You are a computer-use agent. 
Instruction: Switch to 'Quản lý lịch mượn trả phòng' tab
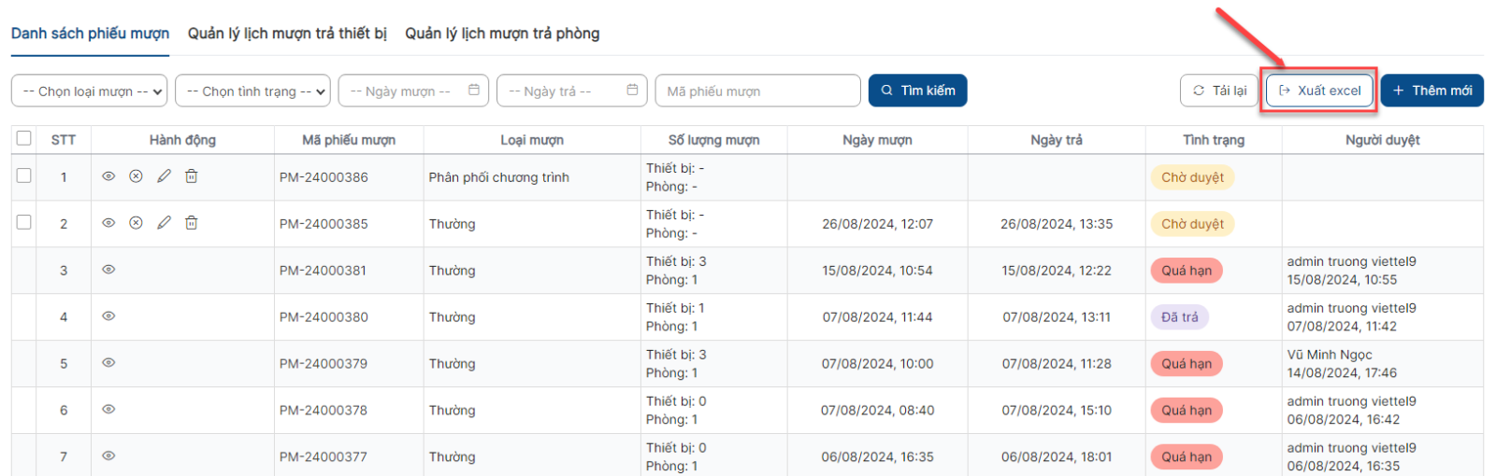click(502, 34)
